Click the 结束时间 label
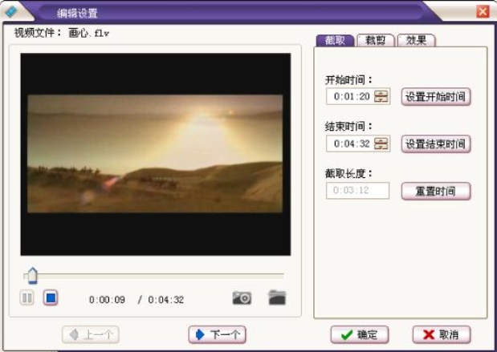 point(348,127)
